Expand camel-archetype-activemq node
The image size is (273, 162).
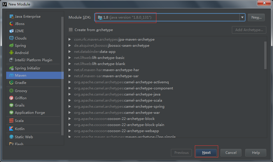pyautogui.click(x=70, y=82)
